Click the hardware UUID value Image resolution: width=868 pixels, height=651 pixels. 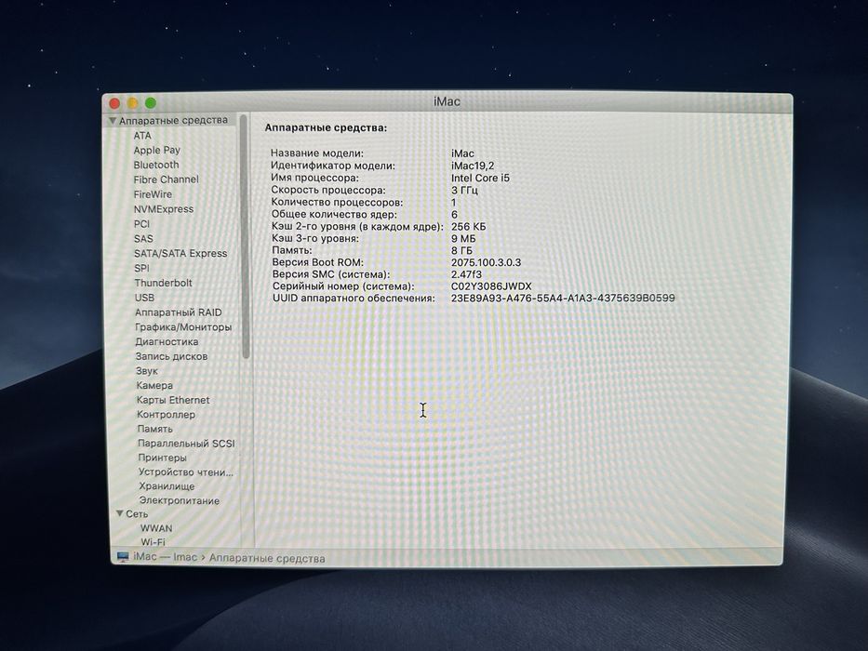(x=563, y=298)
